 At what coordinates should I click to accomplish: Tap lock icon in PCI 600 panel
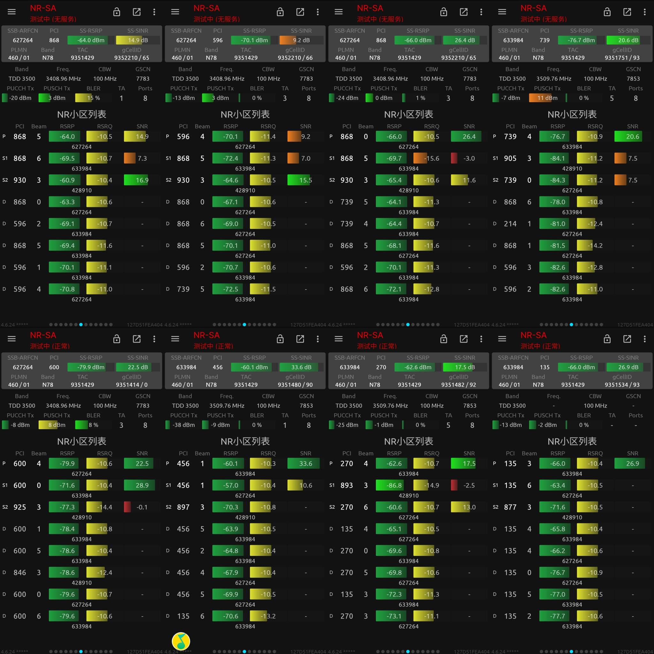click(117, 339)
